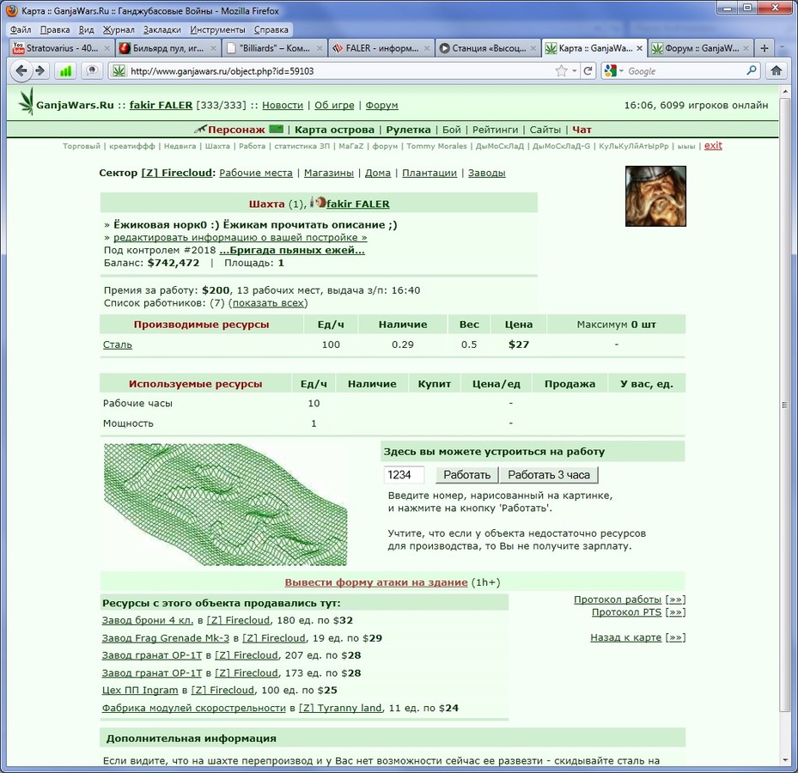Open the Справка menu
Screen dimensions: 798x773
pos(271,29)
